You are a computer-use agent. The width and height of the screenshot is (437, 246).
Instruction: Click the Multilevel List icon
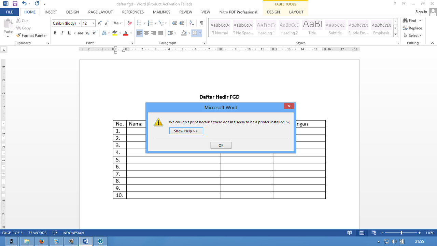click(161, 23)
